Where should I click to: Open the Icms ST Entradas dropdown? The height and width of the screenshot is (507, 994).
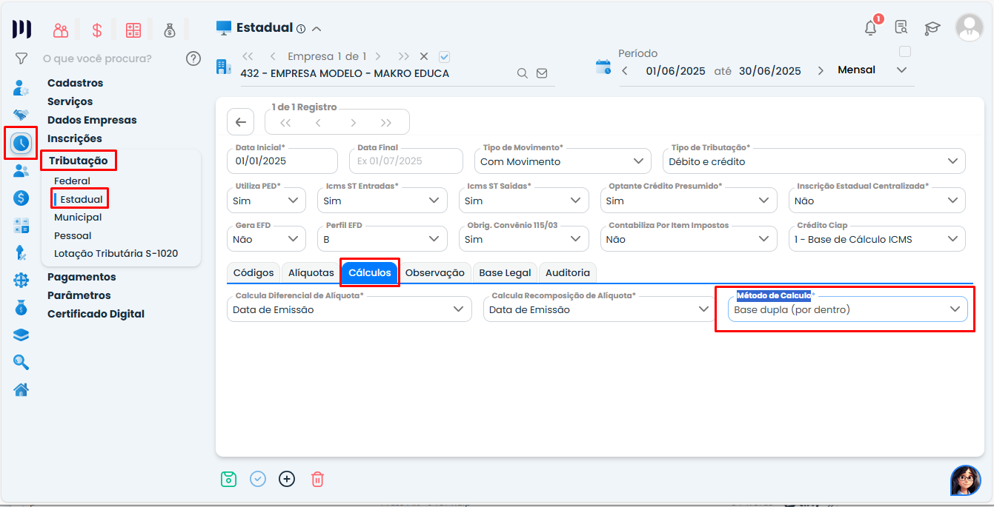tap(382, 201)
